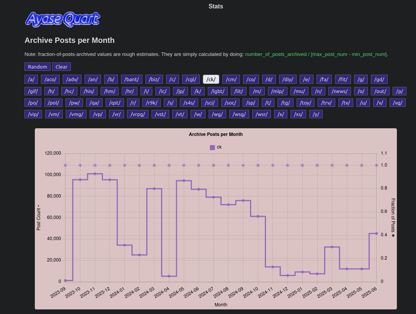The height and width of the screenshot is (314, 416).
Task: Toggle the /gd/ board
Action: pyautogui.click(x=379, y=79)
